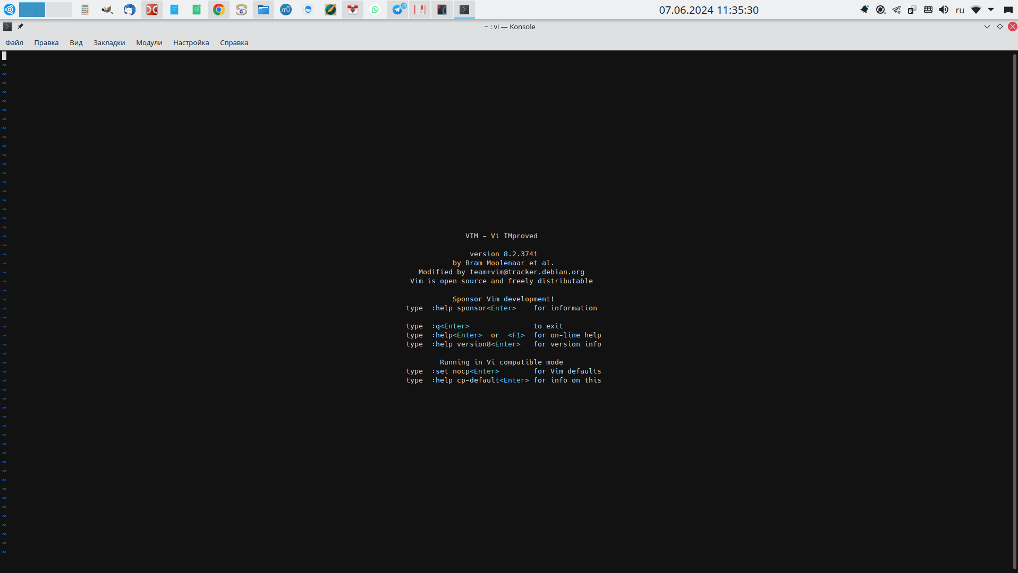
Task: Open the Закладки menu
Action: (109, 43)
